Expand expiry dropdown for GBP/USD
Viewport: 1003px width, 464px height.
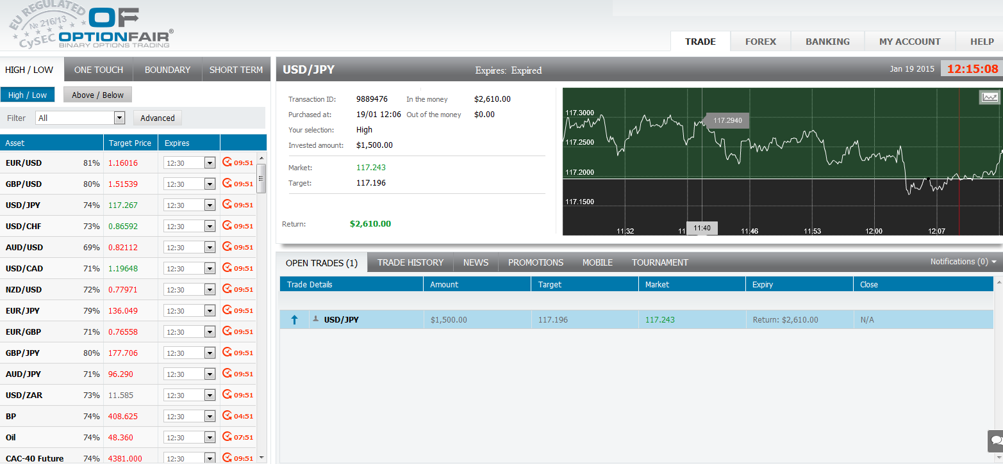tap(209, 184)
